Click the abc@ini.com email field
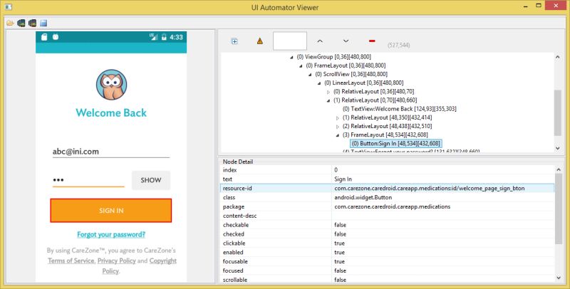Image resolution: width=570 pixels, height=289 pixels. click(111, 152)
